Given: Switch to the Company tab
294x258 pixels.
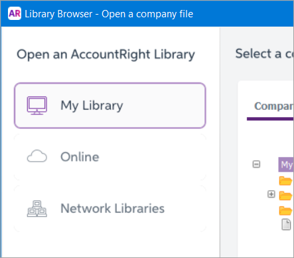Looking at the screenshot, I should click(274, 106).
